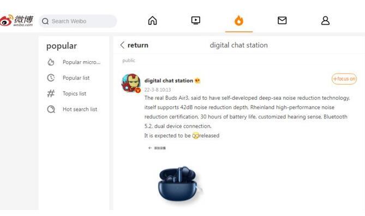Go back using the return chevron
Viewport: 365px width, 216px height.
point(122,45)
